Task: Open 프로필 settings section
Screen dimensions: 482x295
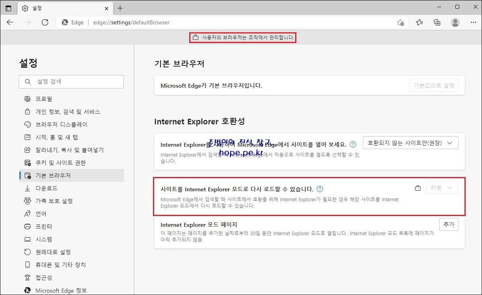Action: coord(71,99)
